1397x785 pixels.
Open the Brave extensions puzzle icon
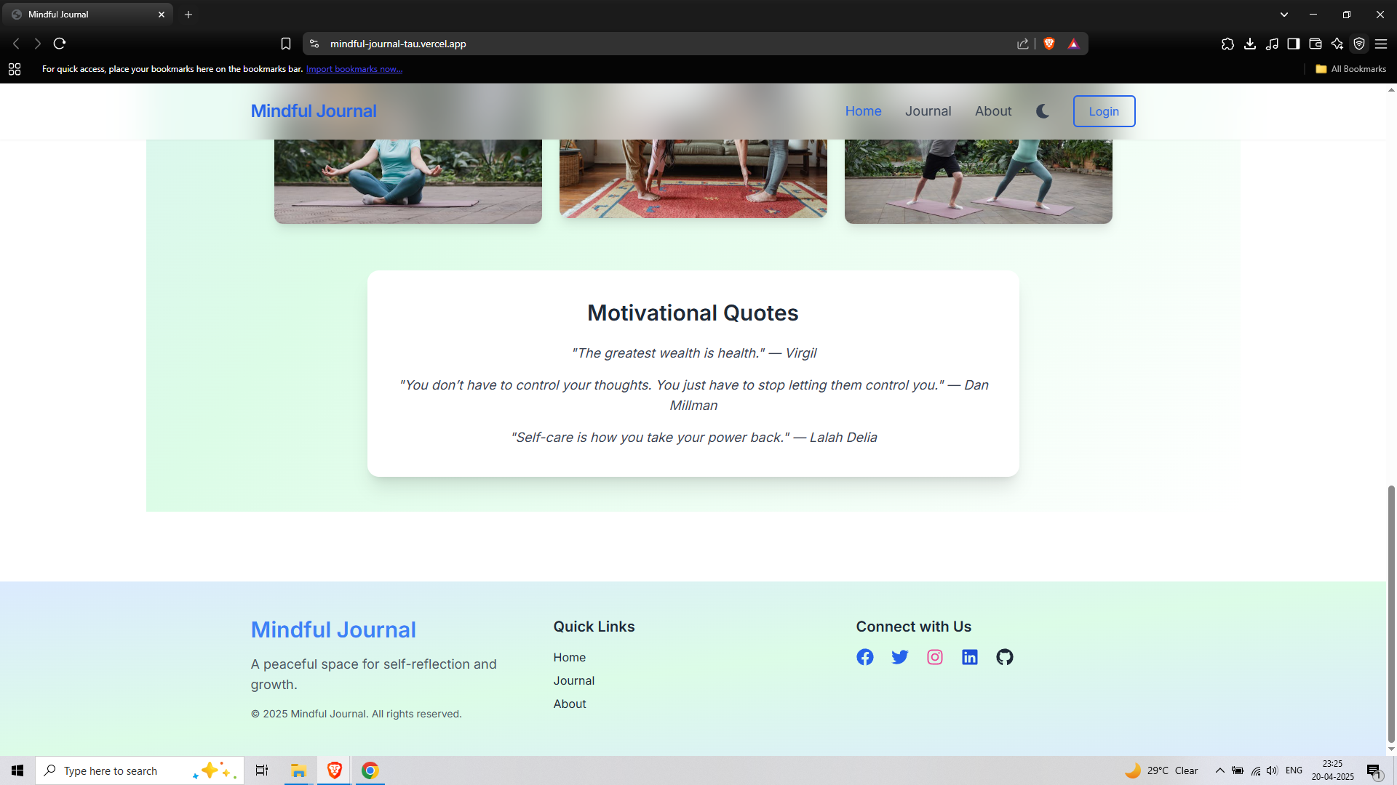tap(1227, 44)
